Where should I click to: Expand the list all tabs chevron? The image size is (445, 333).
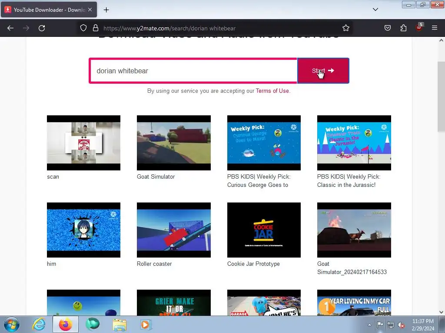click(375, 10)
